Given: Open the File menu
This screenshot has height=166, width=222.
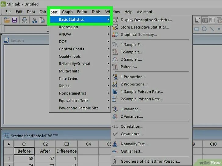Looking at the screenshot, I should [8, 12].
